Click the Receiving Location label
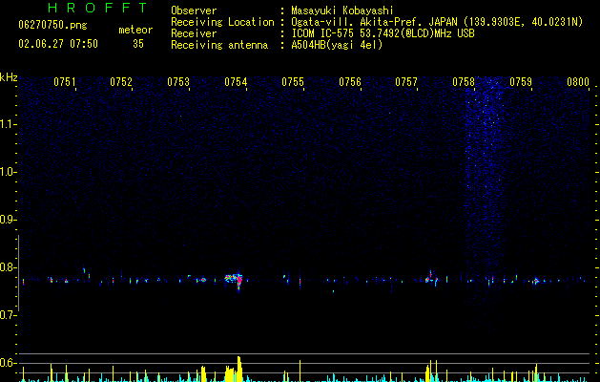Image resolution: width=600 pixels, height=382 pixels. coord(222,22)
